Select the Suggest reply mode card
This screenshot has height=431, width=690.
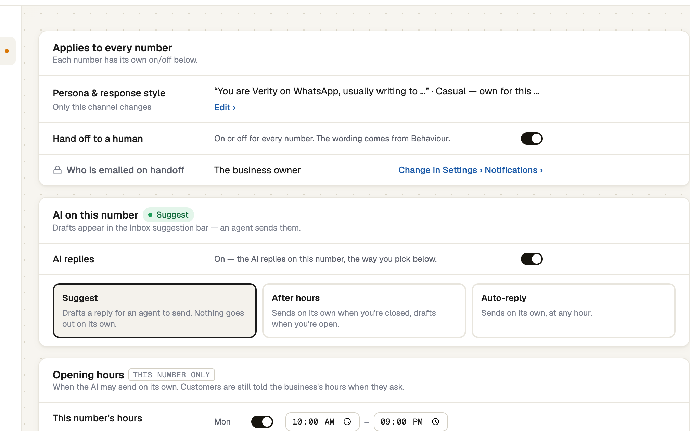155,310
